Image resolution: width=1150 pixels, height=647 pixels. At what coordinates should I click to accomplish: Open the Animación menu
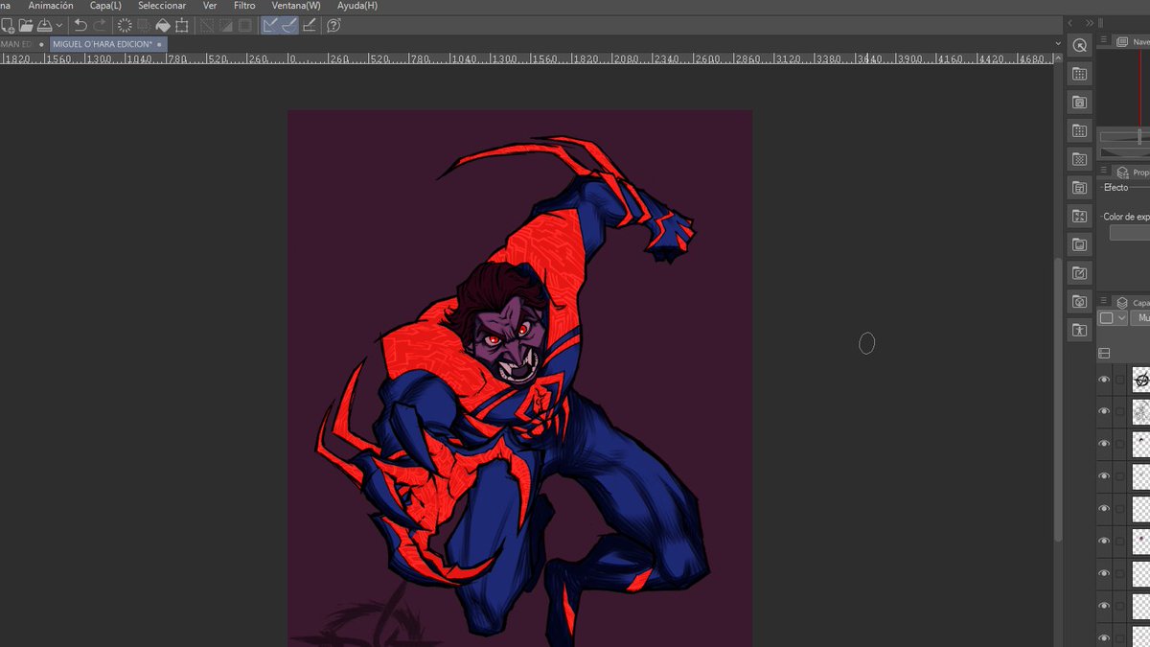pos(51,6)
